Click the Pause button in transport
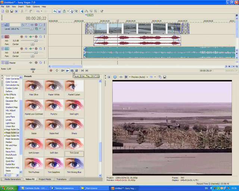The height and width of the screenshot is (191, 239). tap(72, 71)
